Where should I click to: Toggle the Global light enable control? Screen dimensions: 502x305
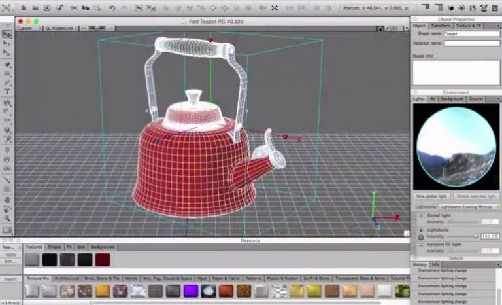tap(420, 215)
